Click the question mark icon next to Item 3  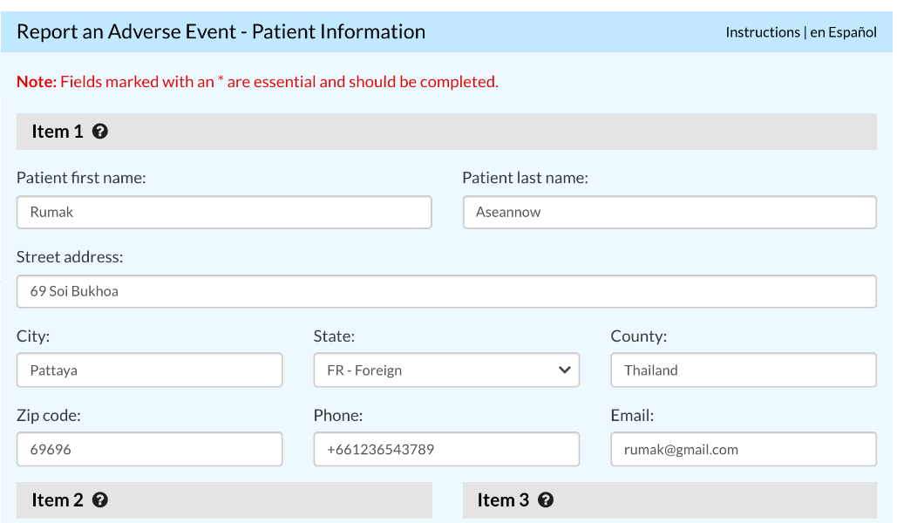(546, 500)
